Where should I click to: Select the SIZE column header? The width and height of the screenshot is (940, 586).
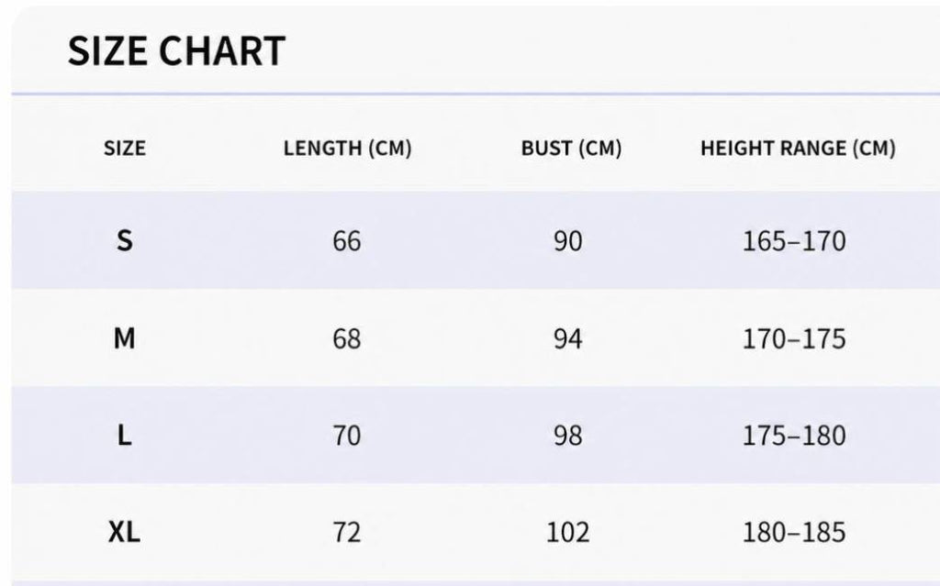click(x=125, y=148)
